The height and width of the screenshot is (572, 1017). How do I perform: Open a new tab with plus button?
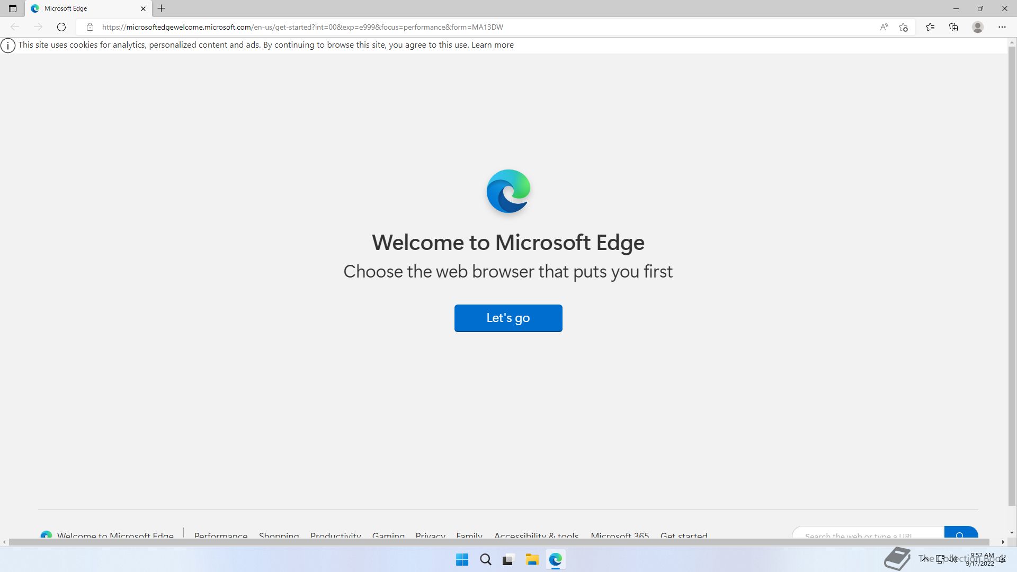162,8
